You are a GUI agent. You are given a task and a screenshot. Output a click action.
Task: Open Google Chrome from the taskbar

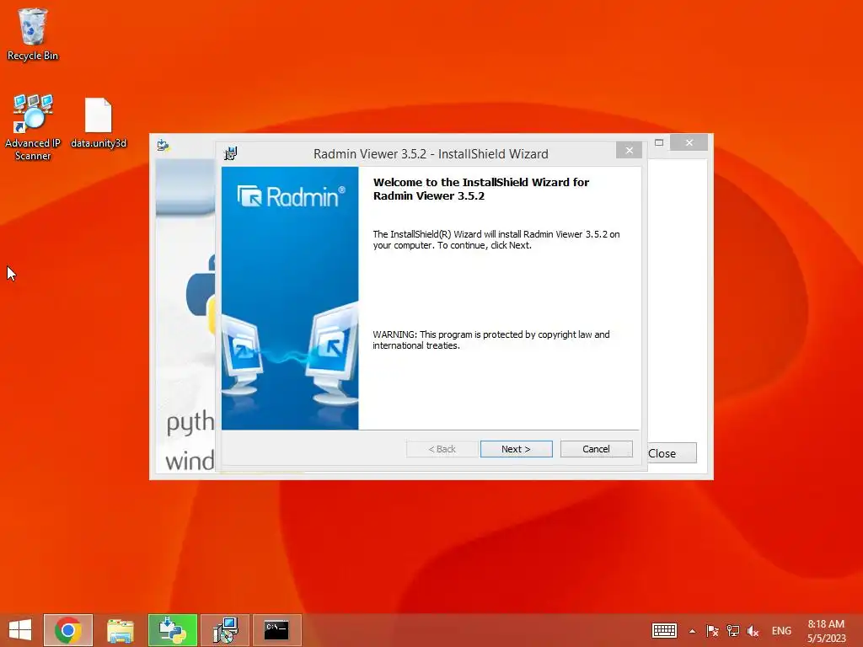click(x=68, y=630)
